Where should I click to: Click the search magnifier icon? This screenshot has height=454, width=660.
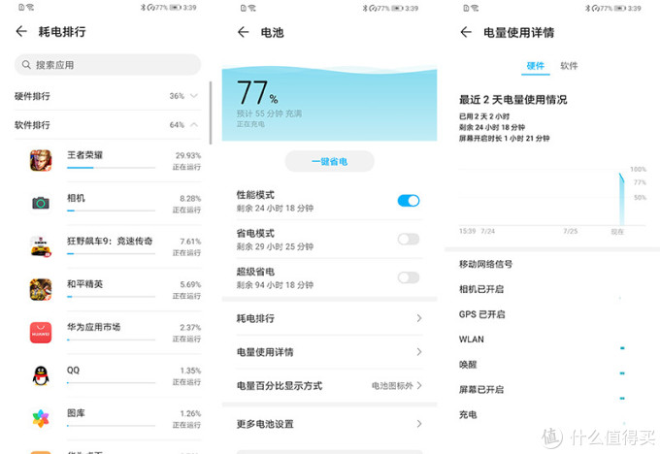(26, 65)
